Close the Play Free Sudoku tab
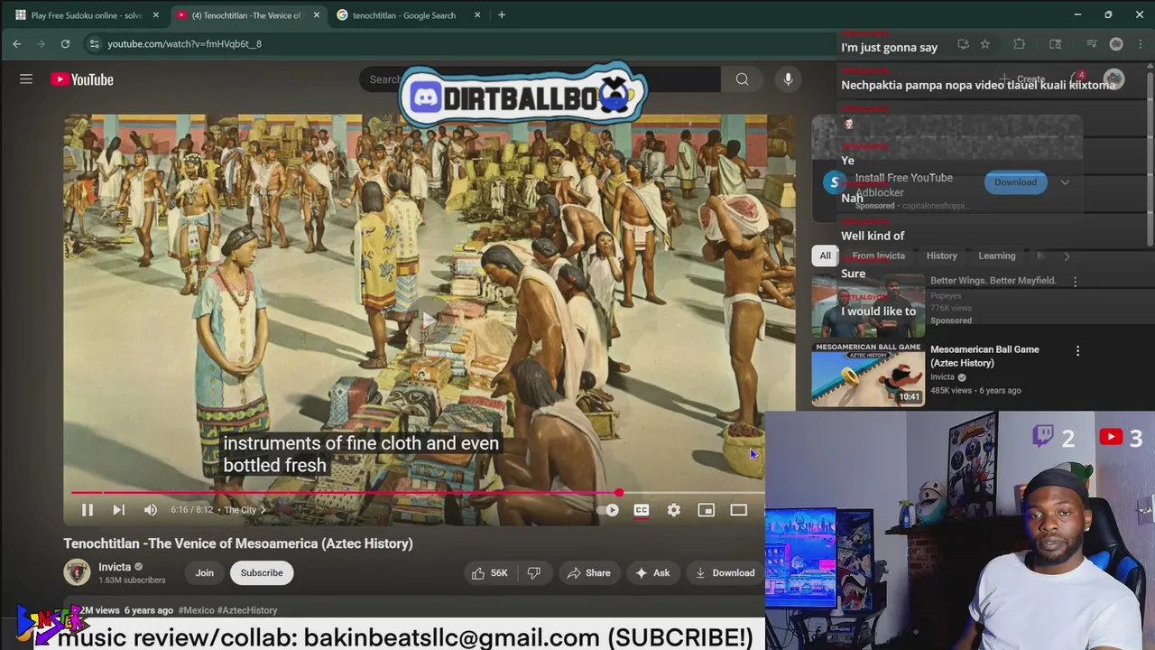The height and width of the screenshot is (650, 1155). (x=155, y=15)
